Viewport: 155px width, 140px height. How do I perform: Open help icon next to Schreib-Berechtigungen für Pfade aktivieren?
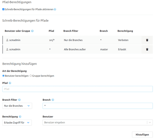tap(55, 9)
